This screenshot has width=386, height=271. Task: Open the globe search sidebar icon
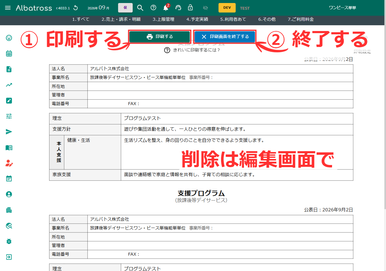[x=9, y=226]
